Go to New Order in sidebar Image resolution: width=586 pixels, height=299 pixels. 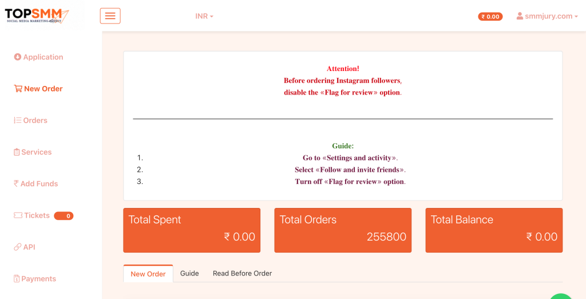coord(38,89)
